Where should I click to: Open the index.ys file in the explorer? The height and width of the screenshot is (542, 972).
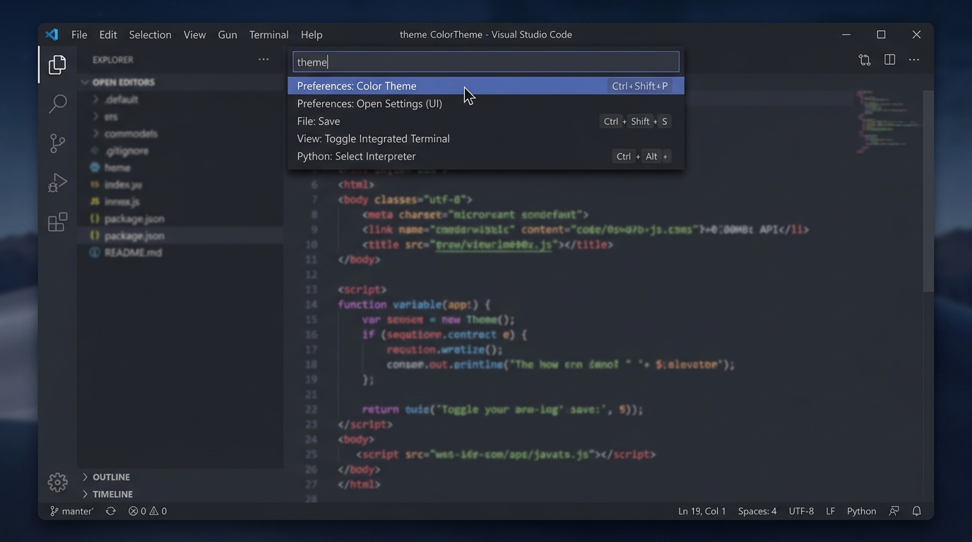(x=123, y=185)
